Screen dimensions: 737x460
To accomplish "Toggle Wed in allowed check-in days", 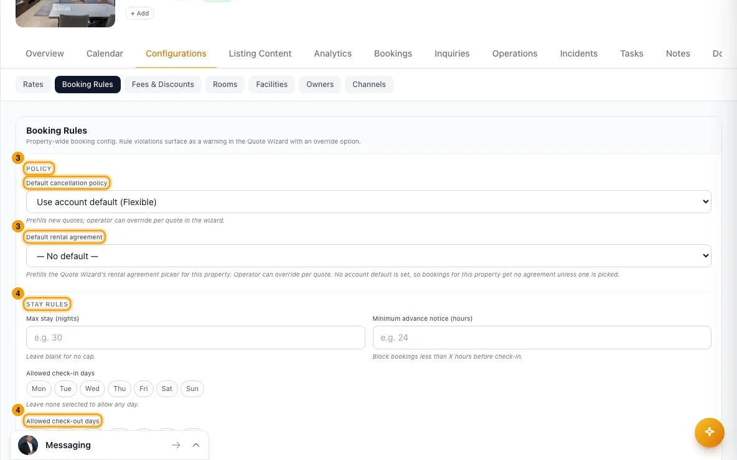I will (x=92, y=389).
